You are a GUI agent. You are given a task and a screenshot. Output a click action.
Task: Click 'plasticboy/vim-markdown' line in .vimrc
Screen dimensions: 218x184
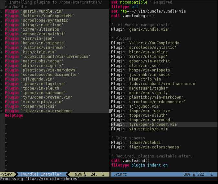[x=147, y=97]
